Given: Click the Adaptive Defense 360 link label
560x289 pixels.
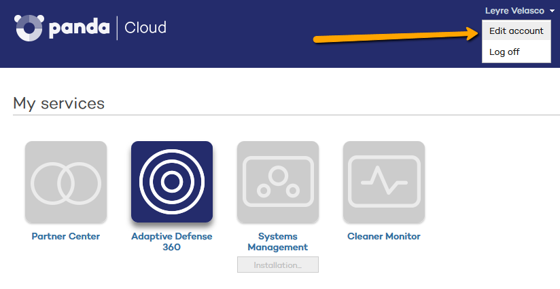Looking at the screenshot, I should point(172,242).
